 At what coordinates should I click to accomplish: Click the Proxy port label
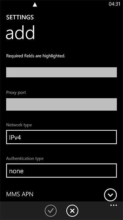pyautogui.click(x=16, y=92)
